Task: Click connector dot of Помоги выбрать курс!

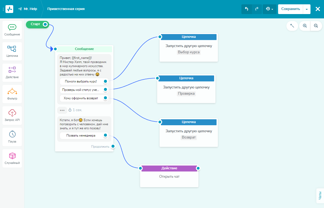Action: pos(106,81)
